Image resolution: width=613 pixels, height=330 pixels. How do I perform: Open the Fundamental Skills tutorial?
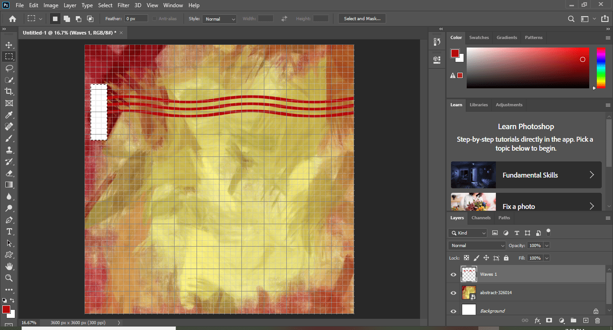532,175
